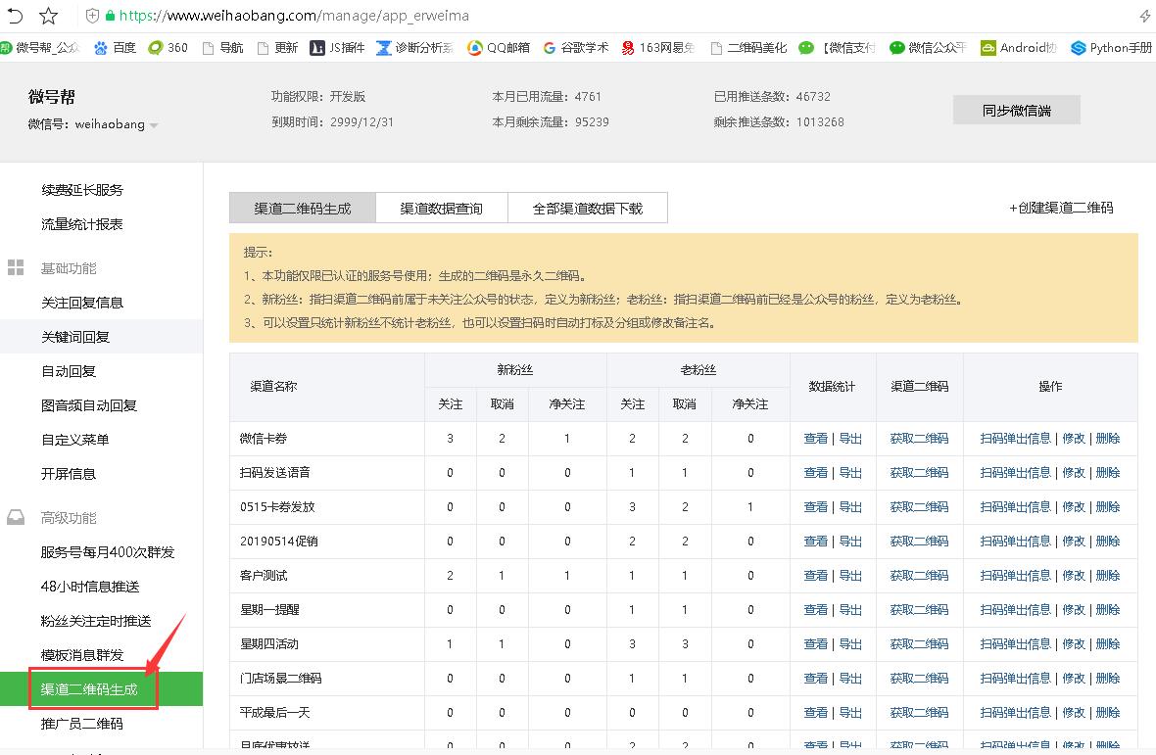Click 删除 for 微信卡券 row
Screen dimensions: 1156x755
point(1108,439)
